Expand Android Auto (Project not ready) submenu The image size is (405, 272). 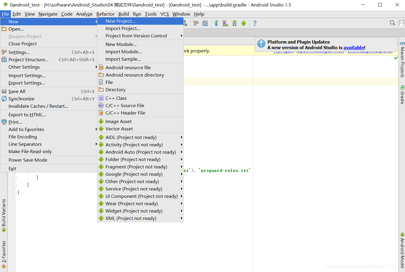140,152
